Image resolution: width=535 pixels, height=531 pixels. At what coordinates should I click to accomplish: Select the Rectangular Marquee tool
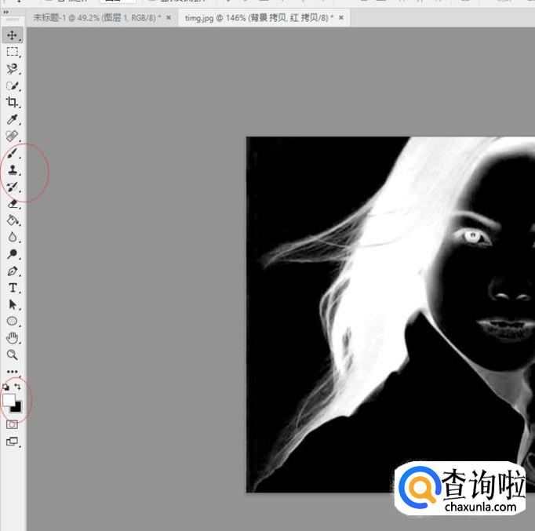point(13,52)
